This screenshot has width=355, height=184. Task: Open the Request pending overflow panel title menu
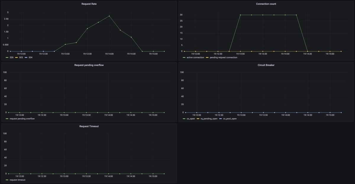click(89, 65)
